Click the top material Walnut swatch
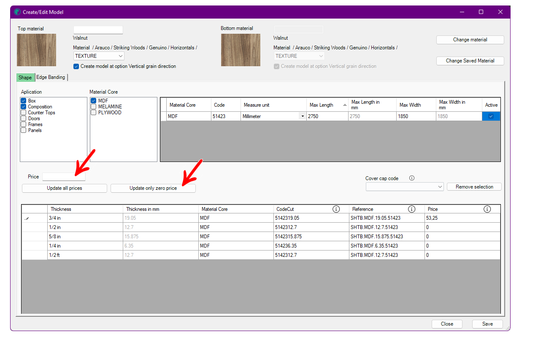The width and height of the screenshot is (538, 353). (36, 50)
